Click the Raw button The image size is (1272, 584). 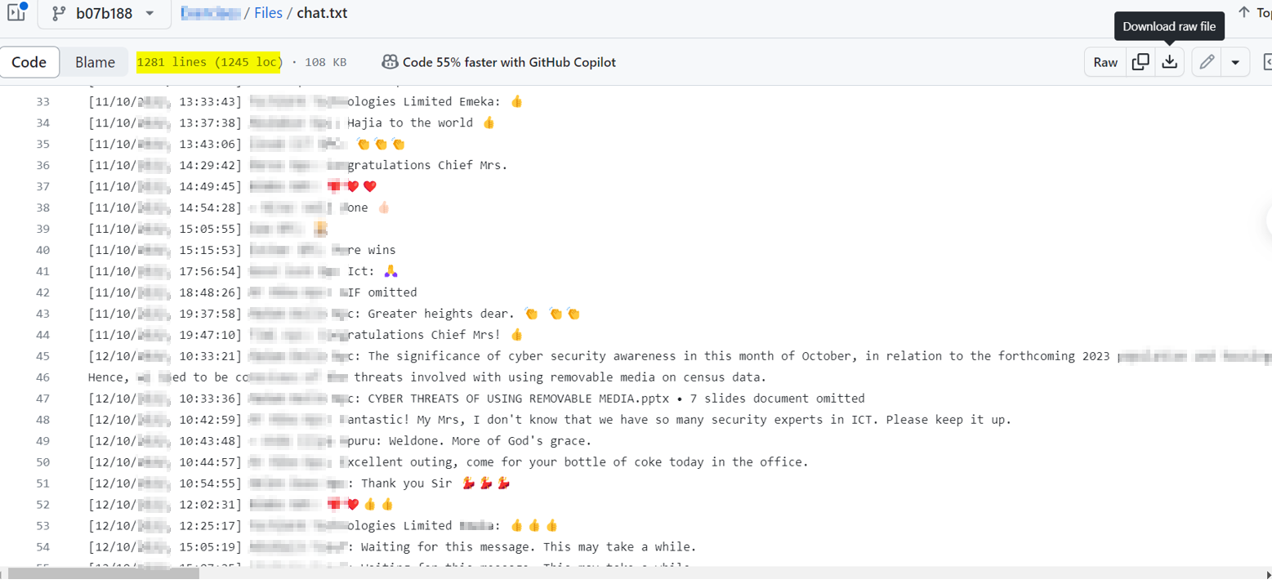point(1105,61)
